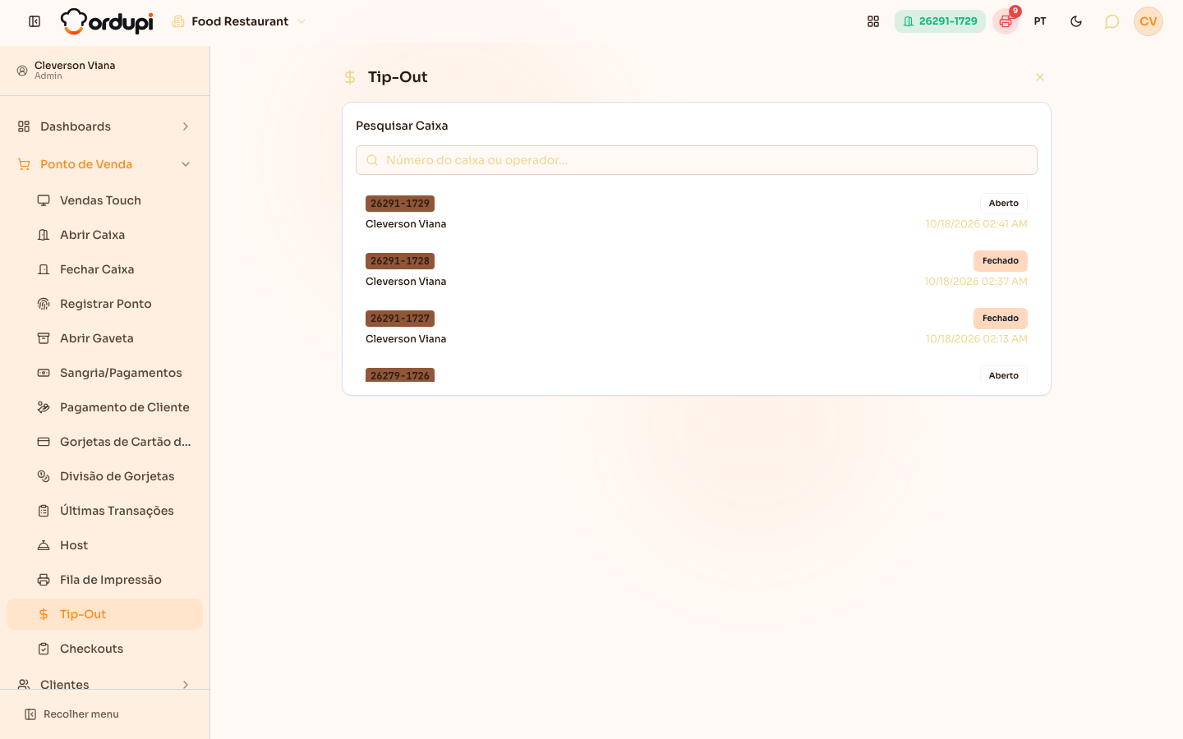Viewport: 1183px width, 739px height.
Task: Click the Tip-Out dollar icon in the sidebar
Action: 44,614
